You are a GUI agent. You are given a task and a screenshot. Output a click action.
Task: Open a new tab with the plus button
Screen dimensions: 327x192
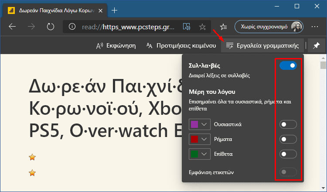click(x=114, y=10)
